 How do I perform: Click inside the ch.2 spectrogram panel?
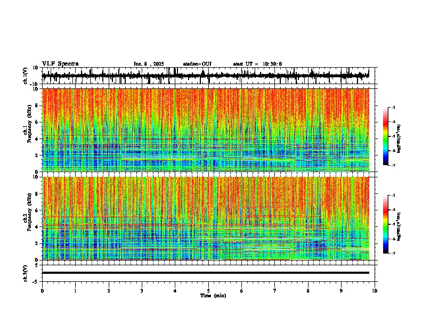coord(206,218)
